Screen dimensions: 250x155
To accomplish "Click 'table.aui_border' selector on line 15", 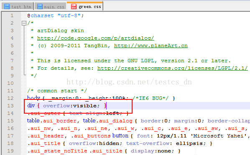I will pyautogui.click(x=52, y=121).
